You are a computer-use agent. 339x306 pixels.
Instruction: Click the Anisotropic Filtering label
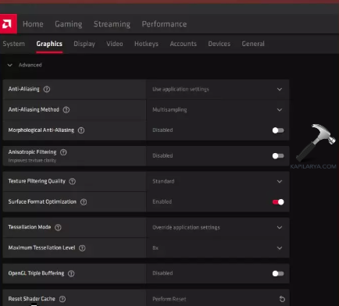[x=32, y=152]
